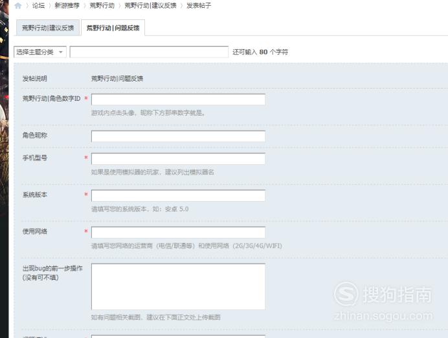This screenshot has width=448, height=338.
Task: Click the 使用网络 input field
Action: coord(178,232)
